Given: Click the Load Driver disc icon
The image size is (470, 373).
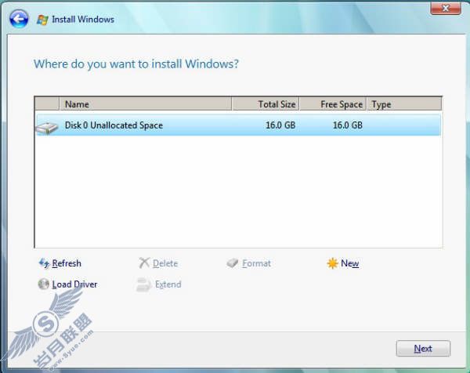Looking at the screenshot, I should 44,284.
